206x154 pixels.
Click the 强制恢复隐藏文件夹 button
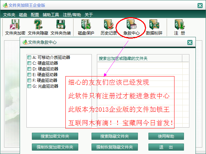click(x=115, y=147)
